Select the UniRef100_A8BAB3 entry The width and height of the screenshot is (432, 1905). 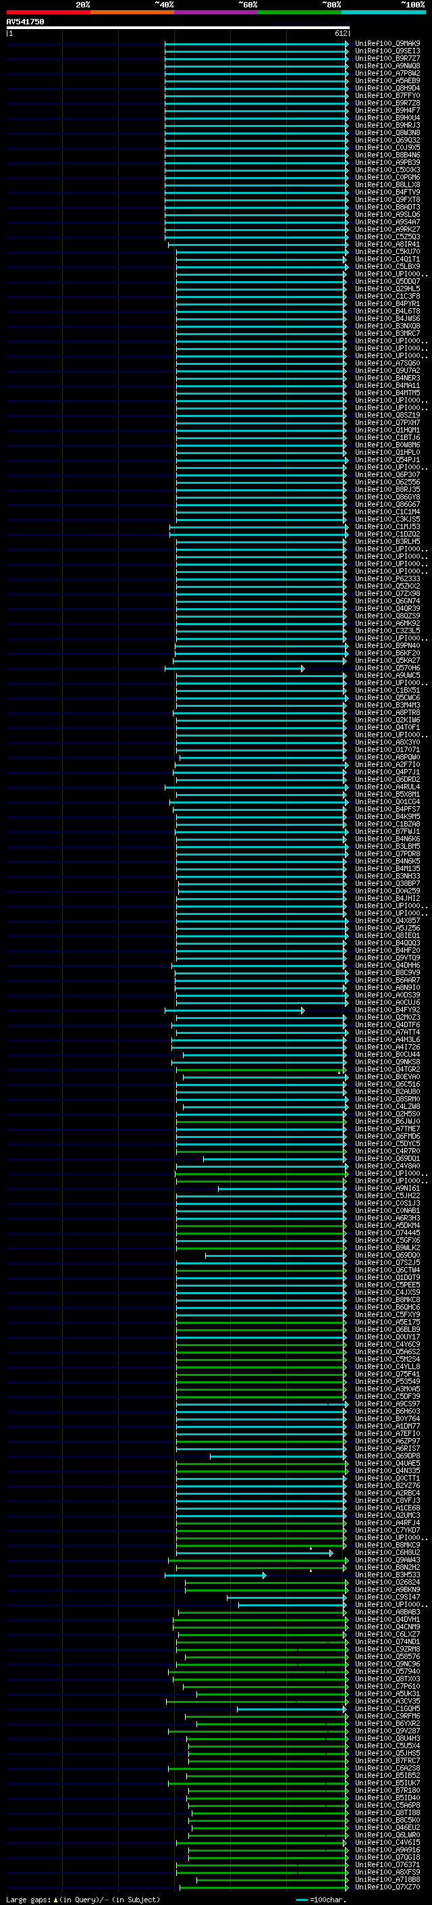coord(387,1612)
